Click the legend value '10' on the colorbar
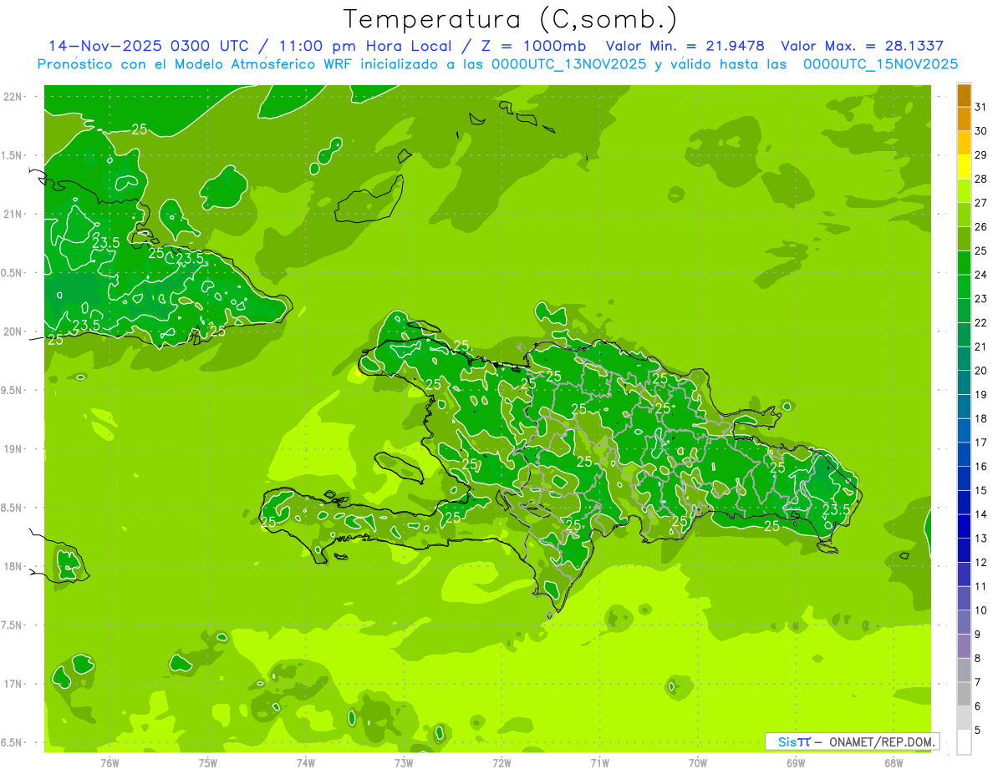Viewport: 1003px width, 774px height. pyautogui.click(x=981, y=610)
